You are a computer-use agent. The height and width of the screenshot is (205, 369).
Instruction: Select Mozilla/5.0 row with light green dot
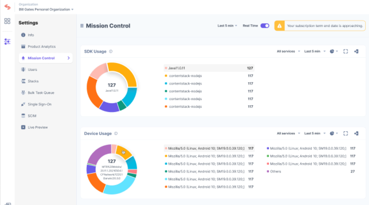click(311, 156)
